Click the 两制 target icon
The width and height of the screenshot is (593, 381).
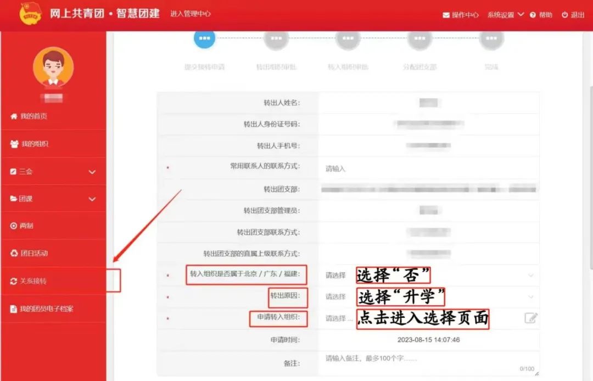click(14, 226)
